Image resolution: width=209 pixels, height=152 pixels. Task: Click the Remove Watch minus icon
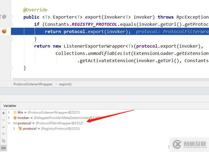(x=3, y=120)
